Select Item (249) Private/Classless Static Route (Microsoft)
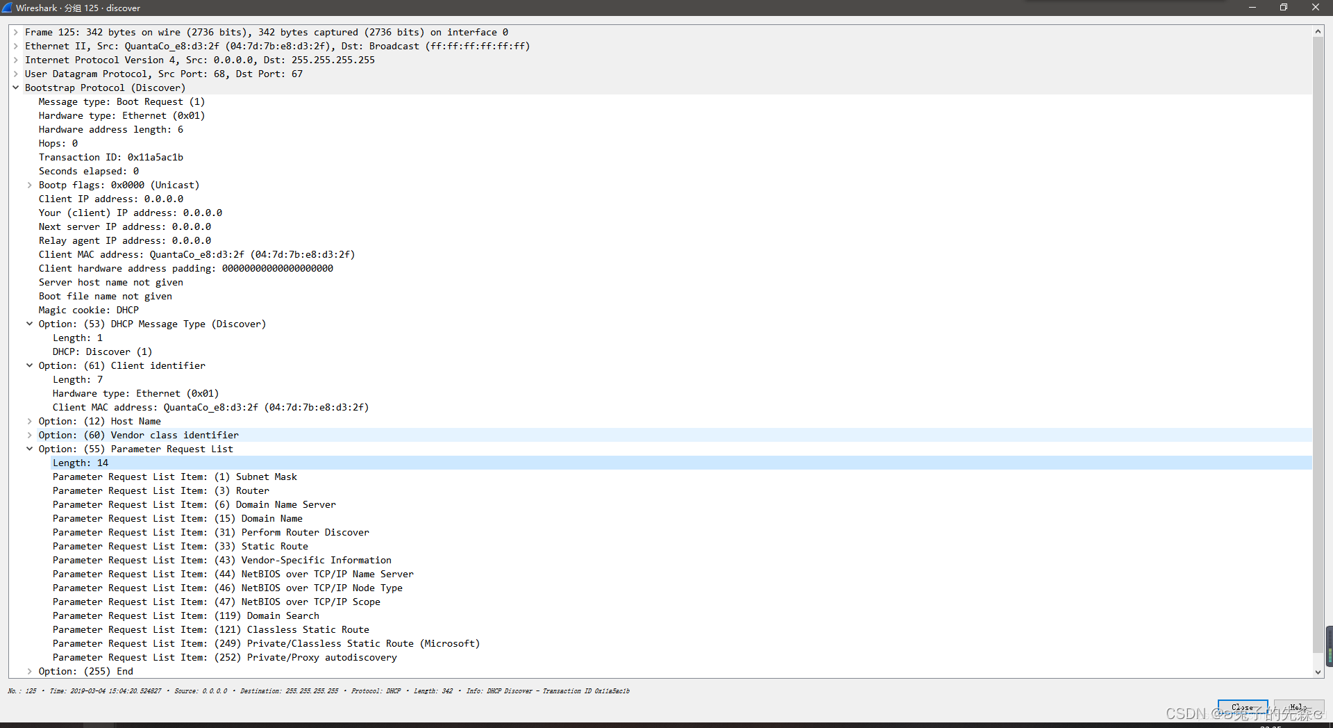This screenshot has width=1333, height=728. 267,643
